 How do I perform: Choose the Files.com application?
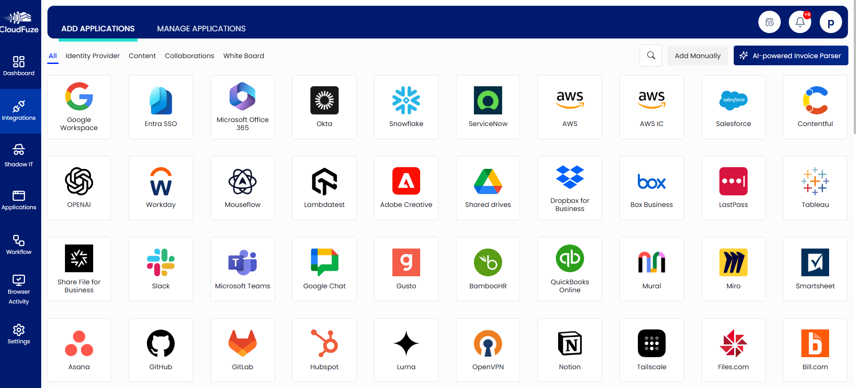pos(733,350)
